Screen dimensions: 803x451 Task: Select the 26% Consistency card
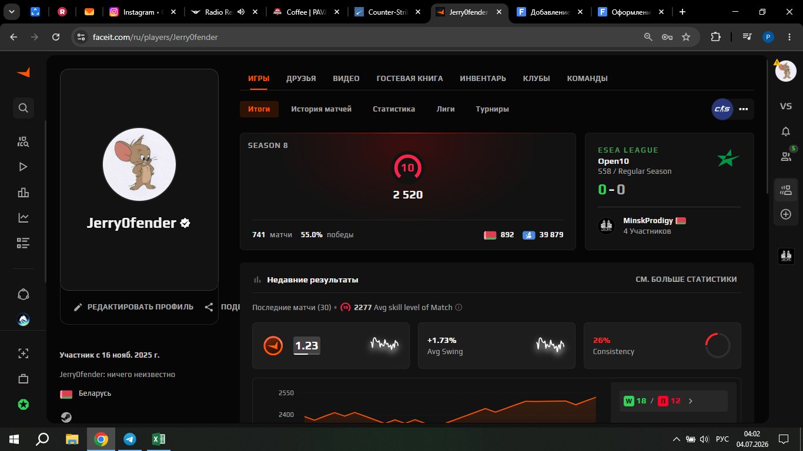coord(662,345)
